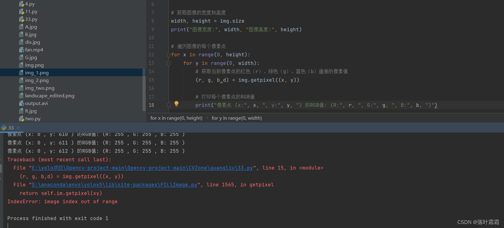Click line number 15 in the editor gutter
504x228 pixels.
[x=151, y=80]
